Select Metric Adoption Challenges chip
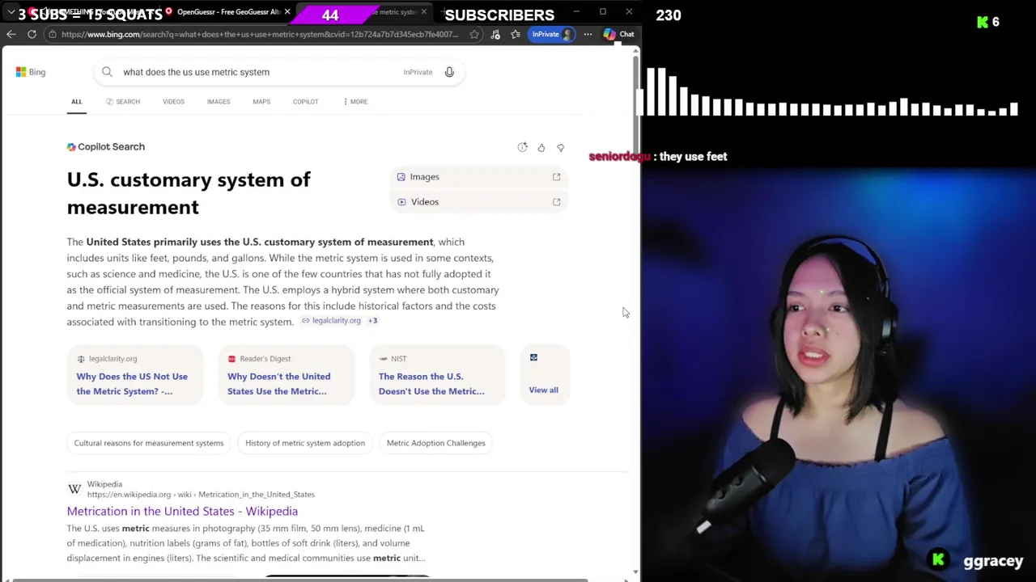1036x582 pixels. click(435, 443)
